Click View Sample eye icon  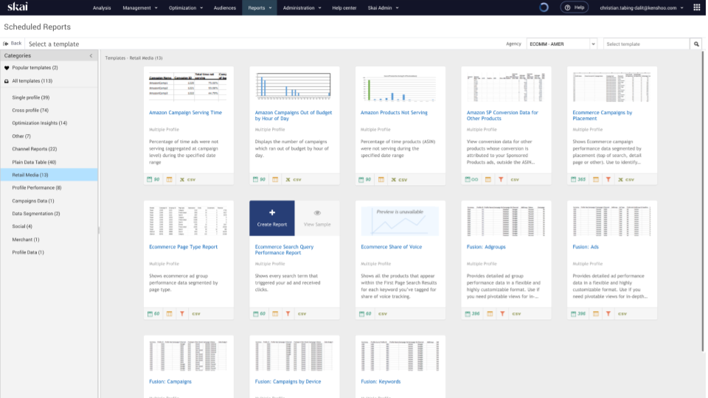point(317,213)
